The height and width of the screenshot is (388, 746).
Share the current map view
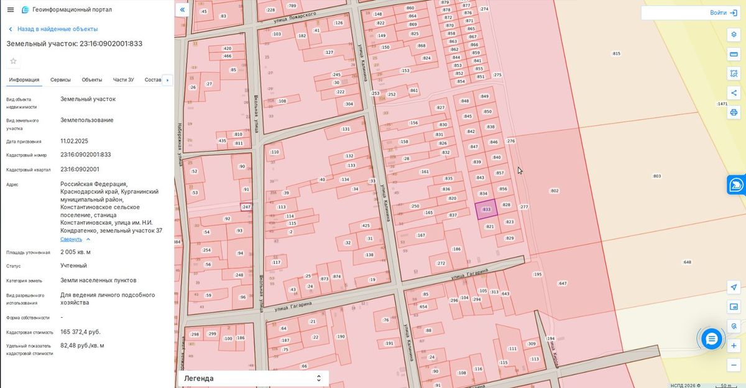click(x=734, y=93)
